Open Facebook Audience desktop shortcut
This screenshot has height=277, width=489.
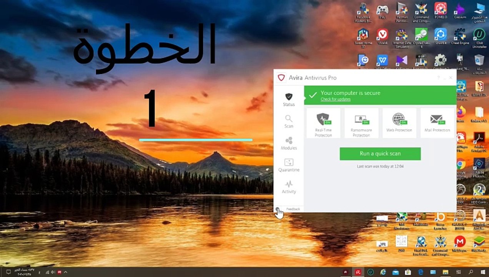(x=363, y=12)
